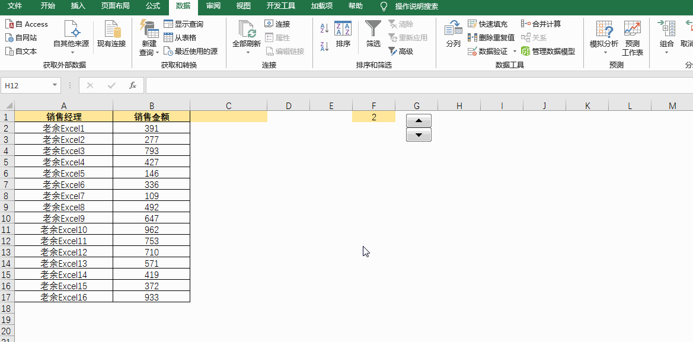Image resolution: width=693 pixels, height=342 pixels.
Task: Switch to the Insert (插入) tab
Action: 78,6
